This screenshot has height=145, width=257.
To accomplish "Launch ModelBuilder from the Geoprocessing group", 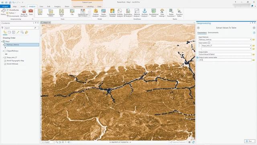I will pyautogui.click(x=13, y=10).
